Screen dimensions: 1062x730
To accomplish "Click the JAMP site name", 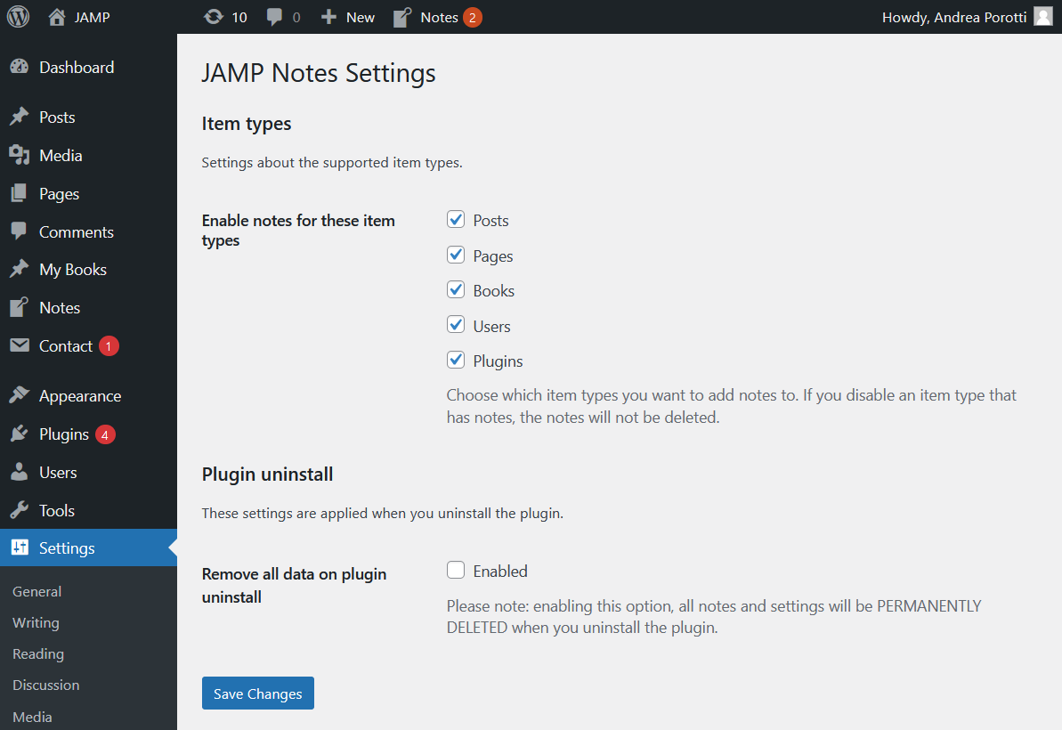I will 92,18.
